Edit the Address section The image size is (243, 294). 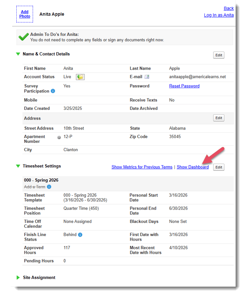click(x=218, y=118)
